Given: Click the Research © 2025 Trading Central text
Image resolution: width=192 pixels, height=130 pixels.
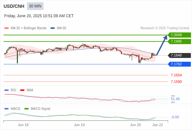Looking at the screenshot, I should click(x=165, y=28).
